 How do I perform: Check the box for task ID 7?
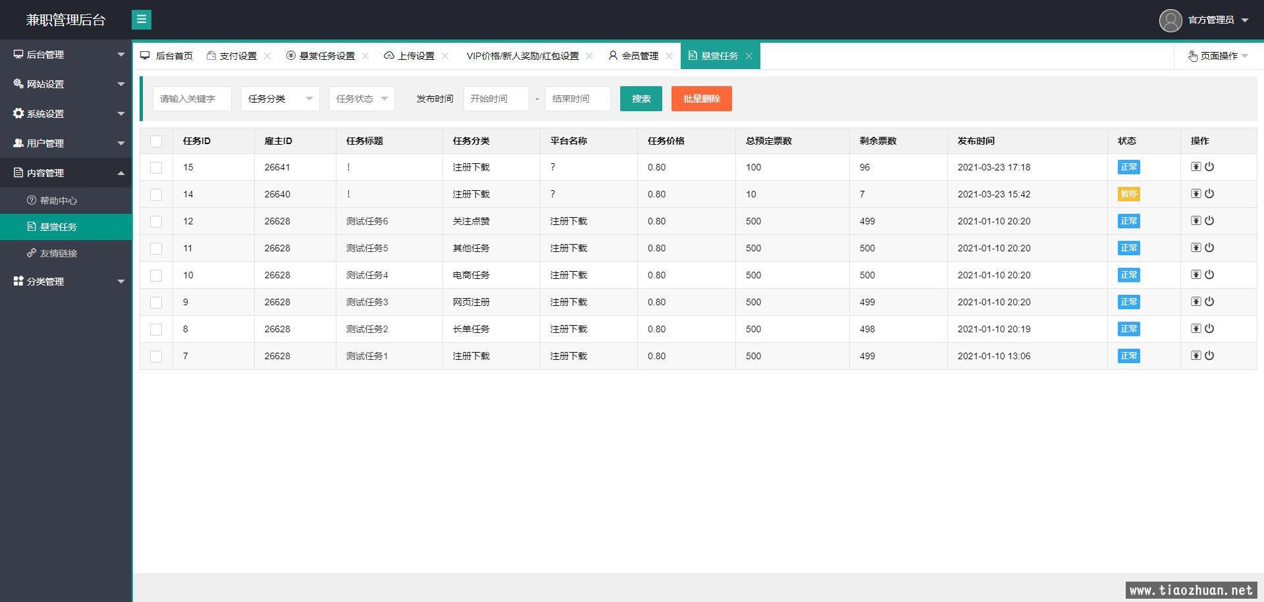[x=156, y=357]
